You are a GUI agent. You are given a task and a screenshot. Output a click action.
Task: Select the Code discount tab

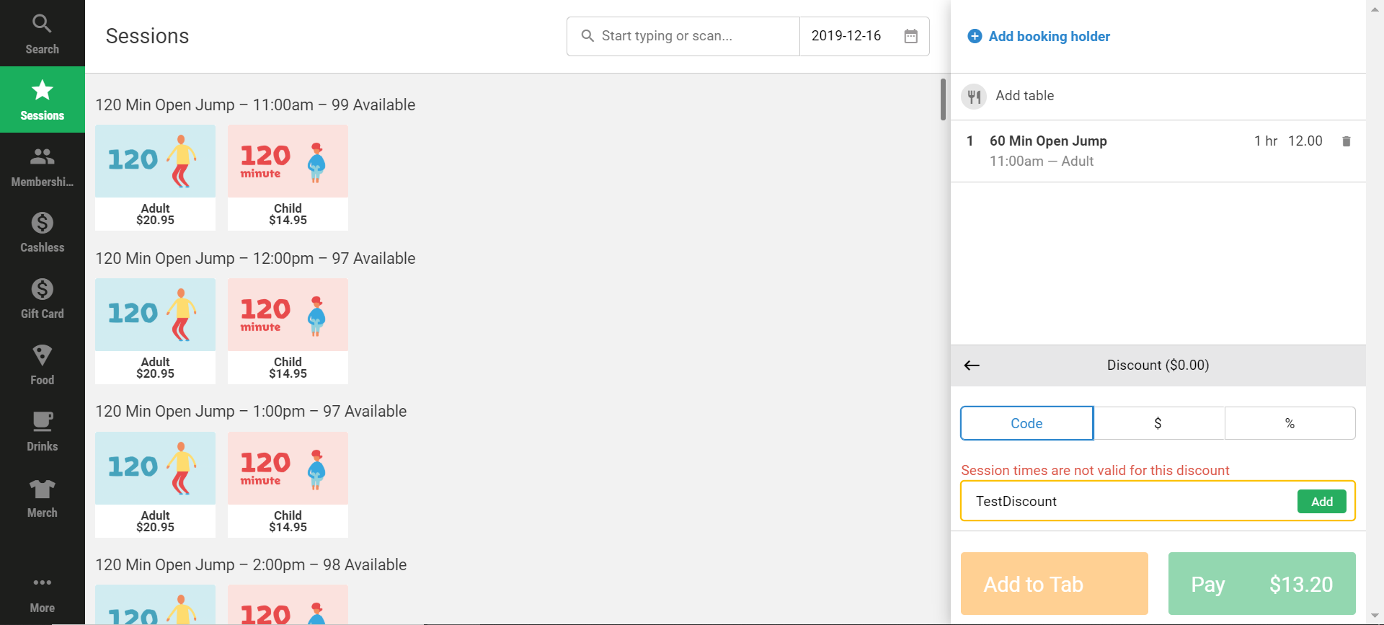coord(1026,423)
